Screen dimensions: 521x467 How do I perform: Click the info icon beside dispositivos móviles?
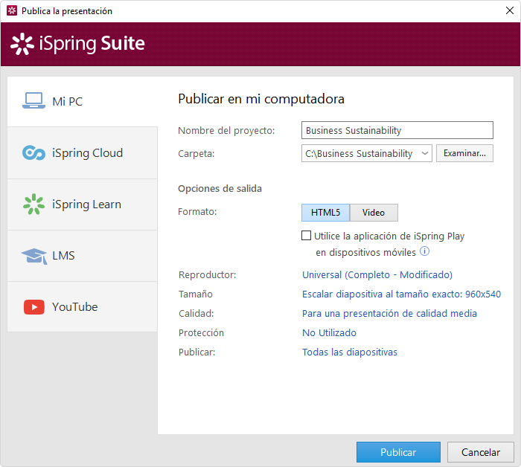(x=424, y=251)
